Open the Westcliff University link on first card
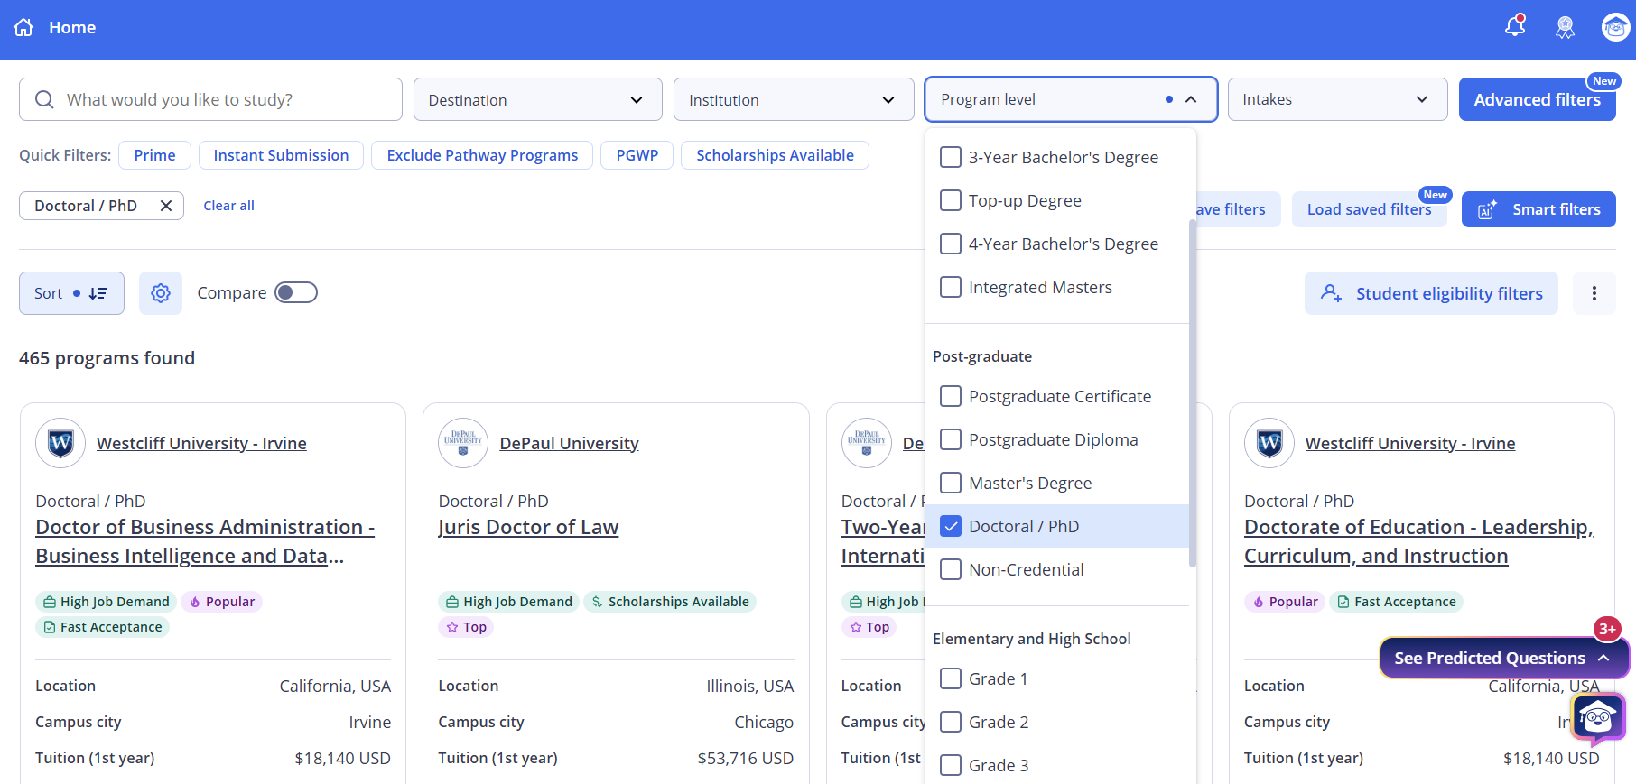 click(x=201, y=443)
